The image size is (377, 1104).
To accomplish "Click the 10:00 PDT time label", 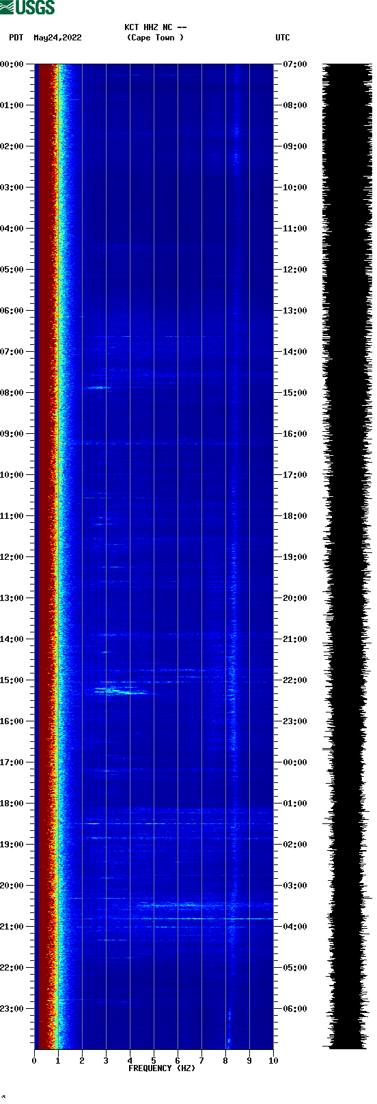I will click(12, 475).
